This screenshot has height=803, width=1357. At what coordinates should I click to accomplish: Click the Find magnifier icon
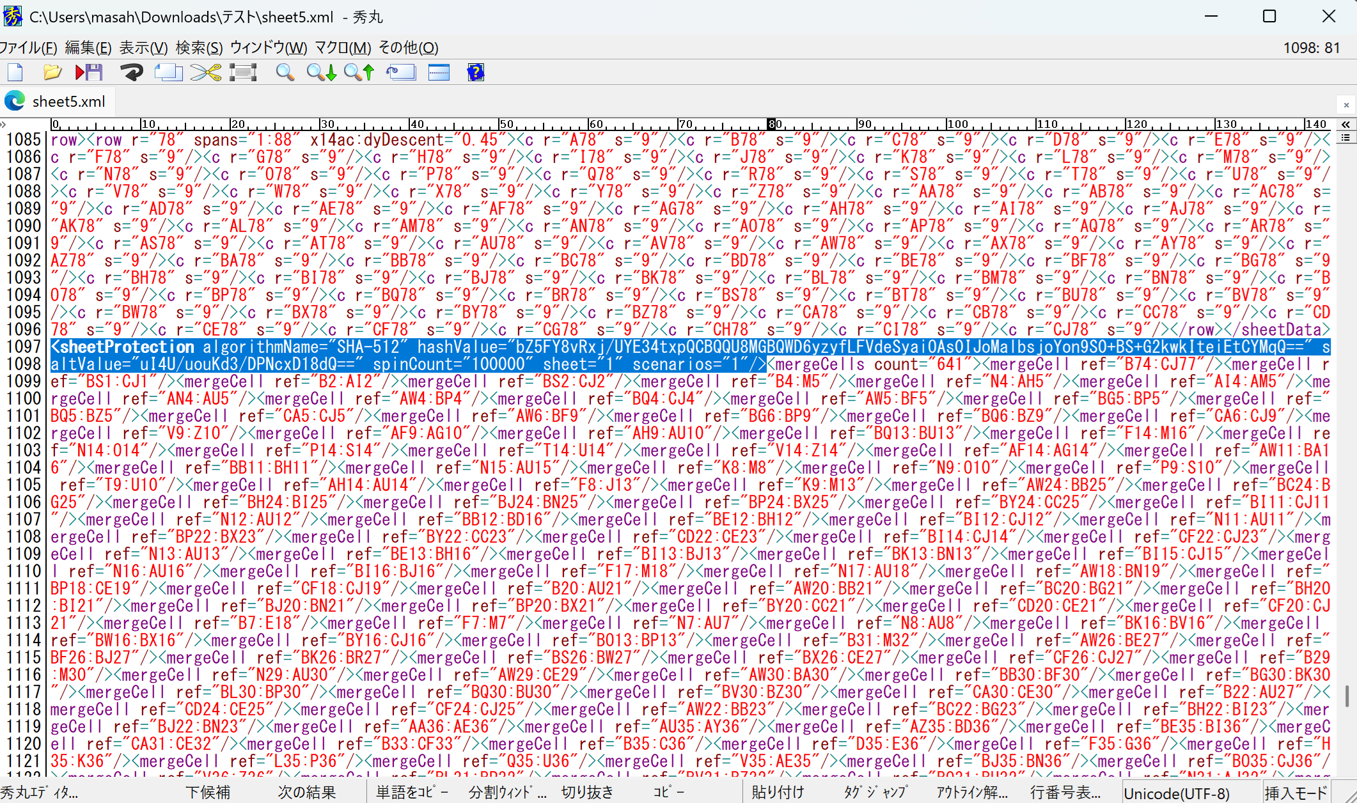[x=285, y=72]
